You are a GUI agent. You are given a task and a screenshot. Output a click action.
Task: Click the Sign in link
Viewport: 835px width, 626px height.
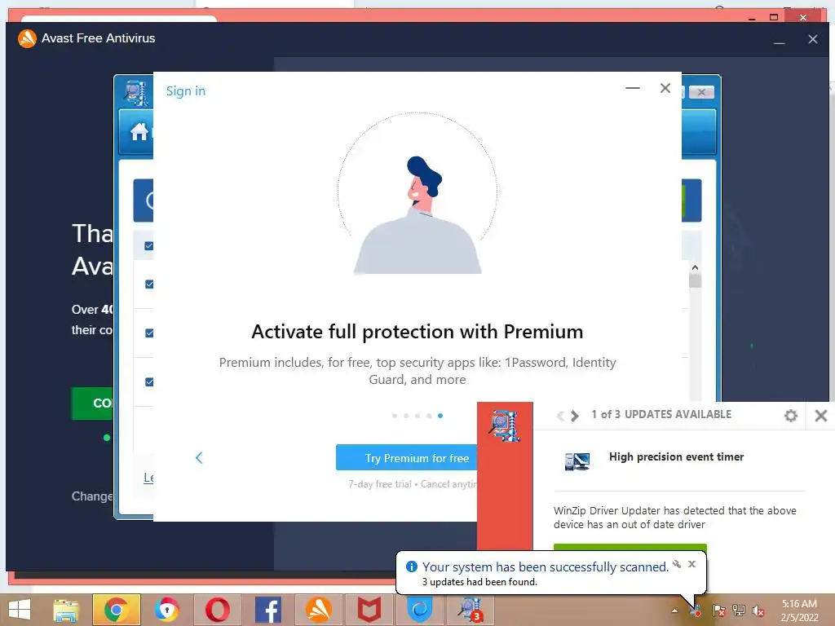(x=185, y=91)
